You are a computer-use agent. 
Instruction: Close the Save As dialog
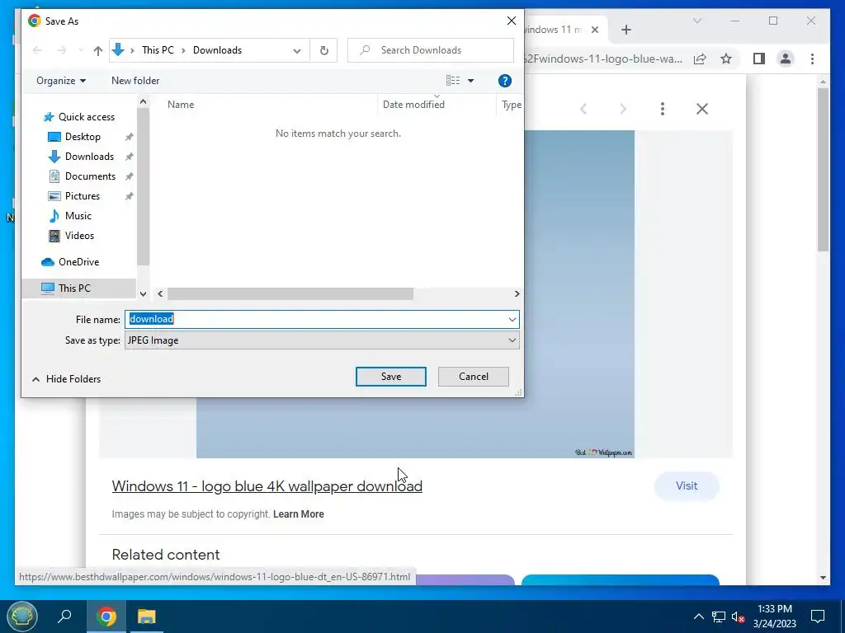(x=512, y=21)
